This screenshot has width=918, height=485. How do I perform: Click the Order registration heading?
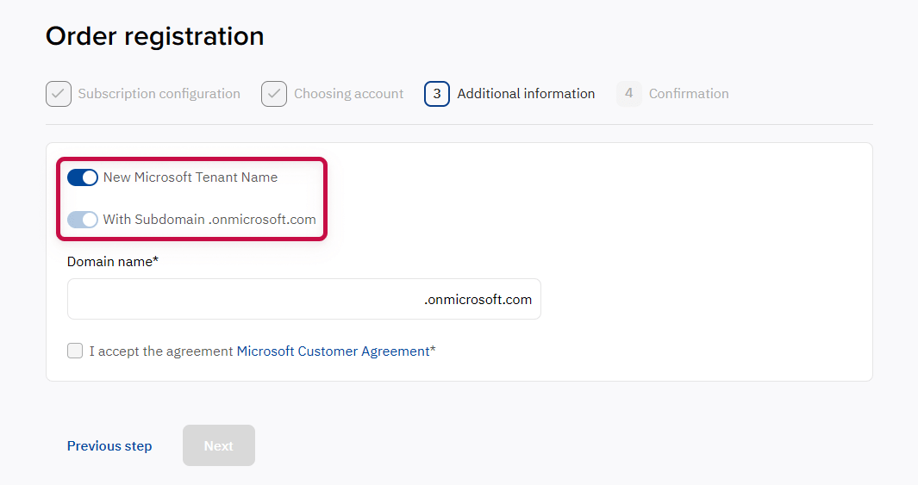click(155, 36)
